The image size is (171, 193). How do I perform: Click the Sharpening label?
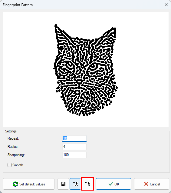[x=16, y=155]
